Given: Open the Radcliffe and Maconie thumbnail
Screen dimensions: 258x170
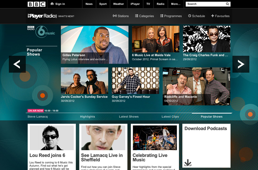Looking at the screenshot, I should (x=196, y=86).
